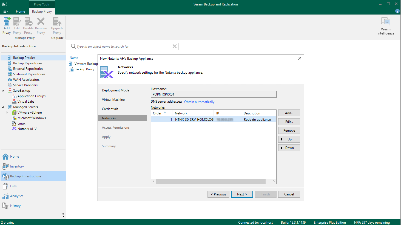
Task: Sort networks by Order column
Action: coord(161,113)
